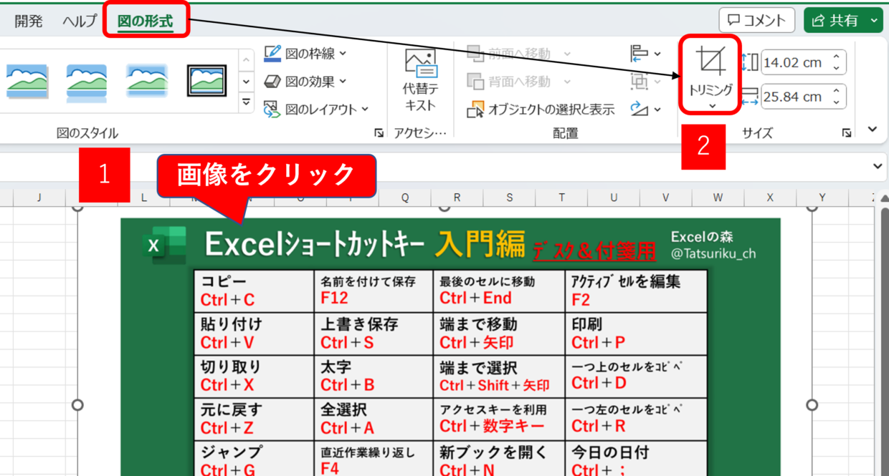
Task: Open the ヘルプ ribbon tab
Action: (79, 21)
